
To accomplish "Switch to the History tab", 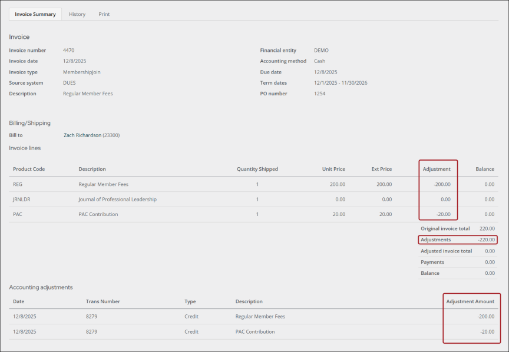I will coord(77,14).
